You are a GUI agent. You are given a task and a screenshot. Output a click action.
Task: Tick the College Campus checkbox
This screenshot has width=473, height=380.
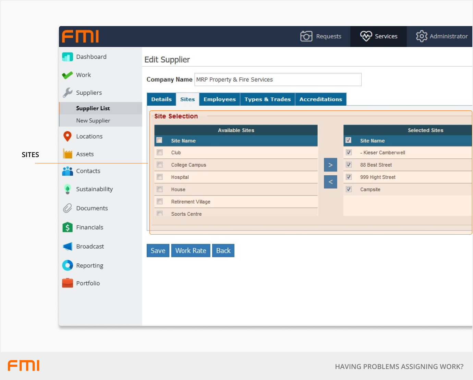point(160,165)
